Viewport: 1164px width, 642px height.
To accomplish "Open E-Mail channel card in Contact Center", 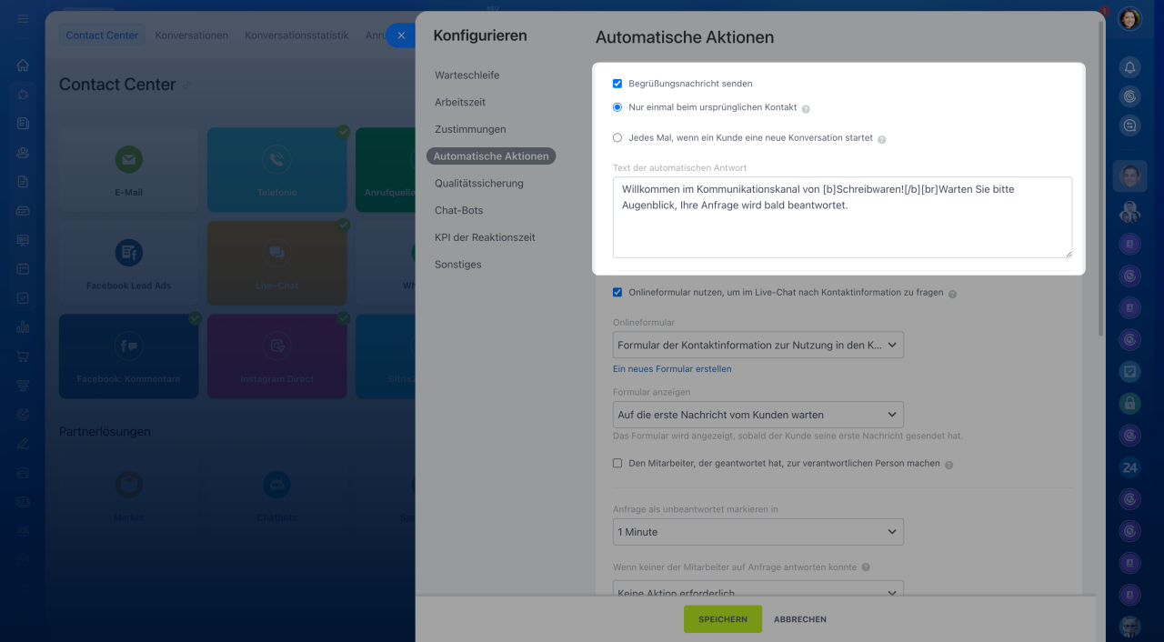I will 128,170.
